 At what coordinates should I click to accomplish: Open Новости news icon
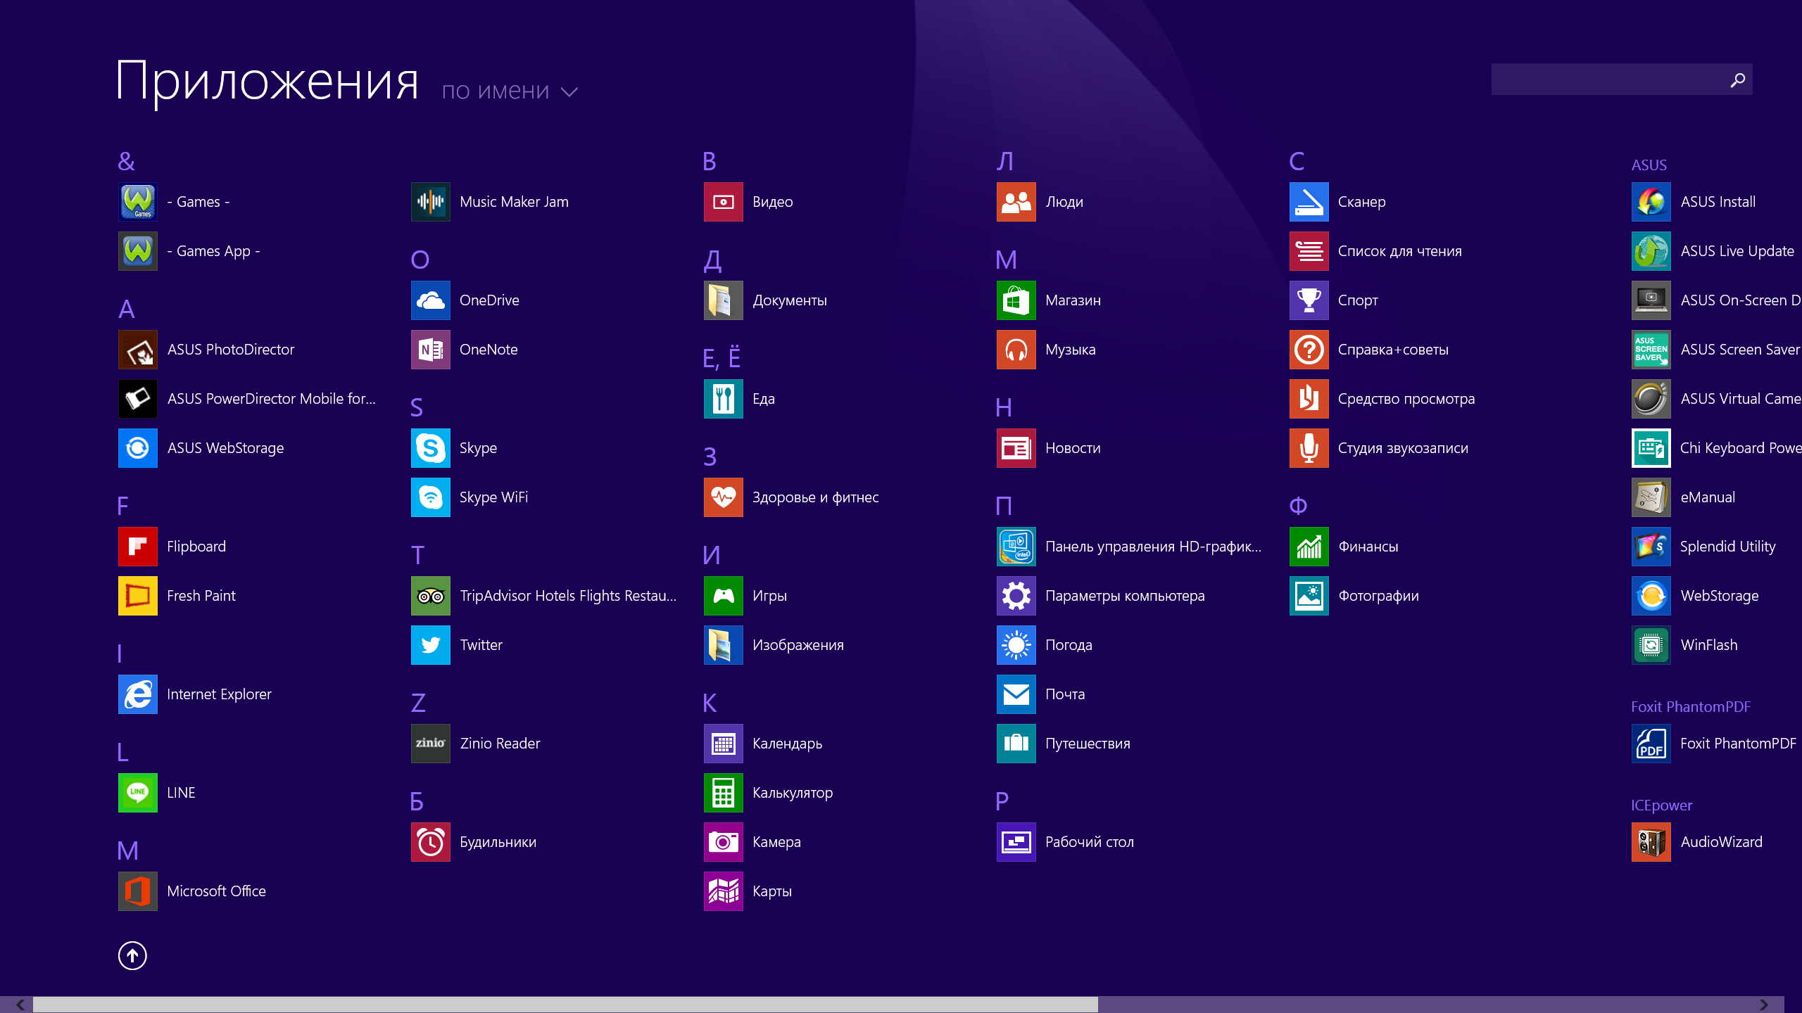1016,448
